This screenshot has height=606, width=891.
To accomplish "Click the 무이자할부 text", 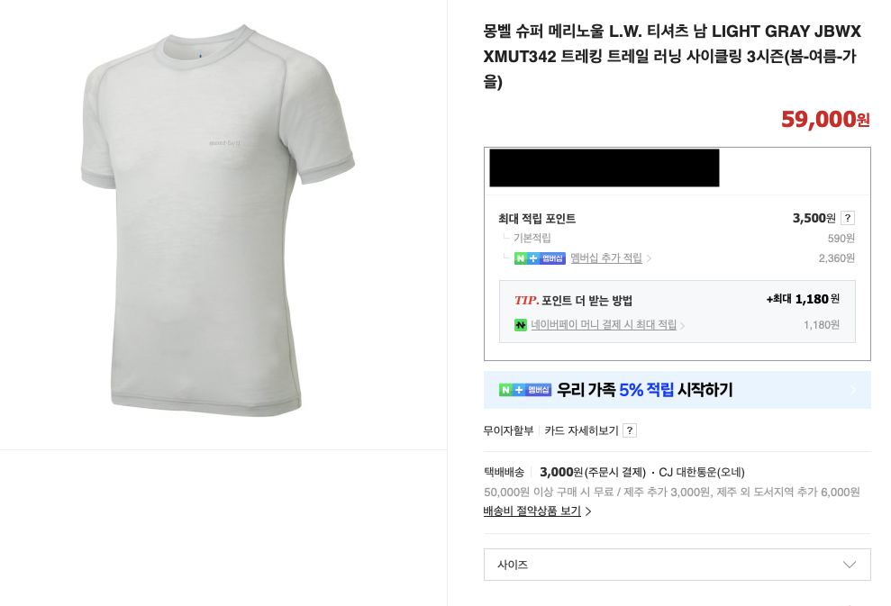I will [x=508, y=430].
